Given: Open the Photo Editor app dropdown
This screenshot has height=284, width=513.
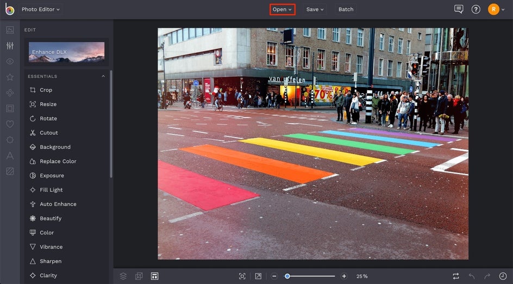Looking at the screenshot, I should coord(41,9).
